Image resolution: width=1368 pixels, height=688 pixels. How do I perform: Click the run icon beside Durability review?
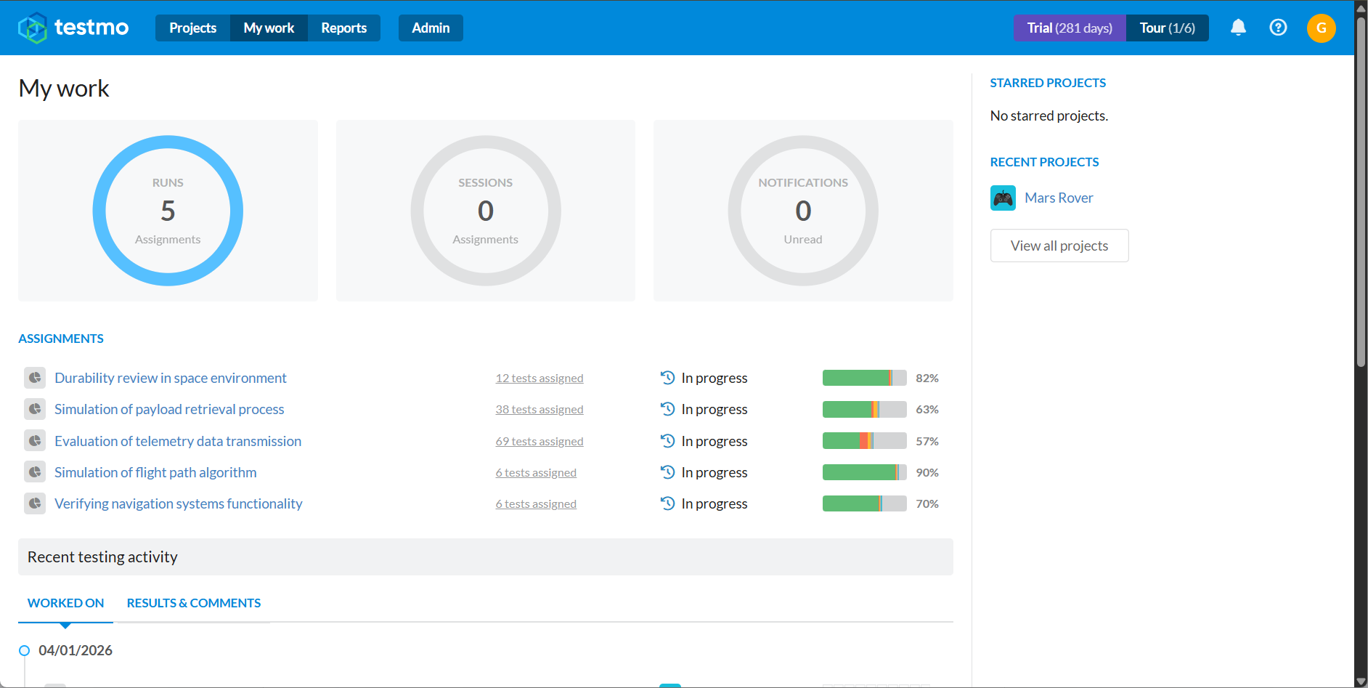click(35, 378)
